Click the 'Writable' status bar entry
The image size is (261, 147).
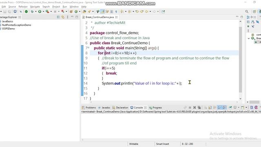pos(134,144)
